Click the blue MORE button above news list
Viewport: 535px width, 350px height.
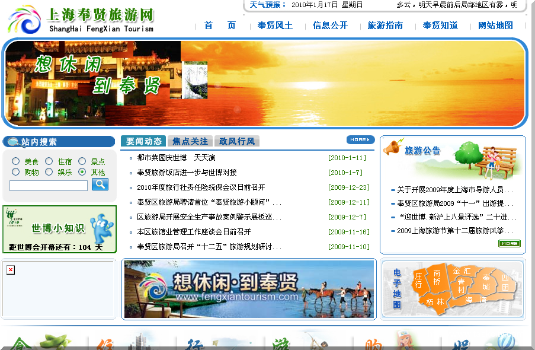click(360, 140)
